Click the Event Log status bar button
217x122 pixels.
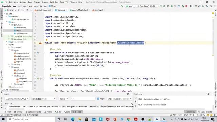coord(191,112)
